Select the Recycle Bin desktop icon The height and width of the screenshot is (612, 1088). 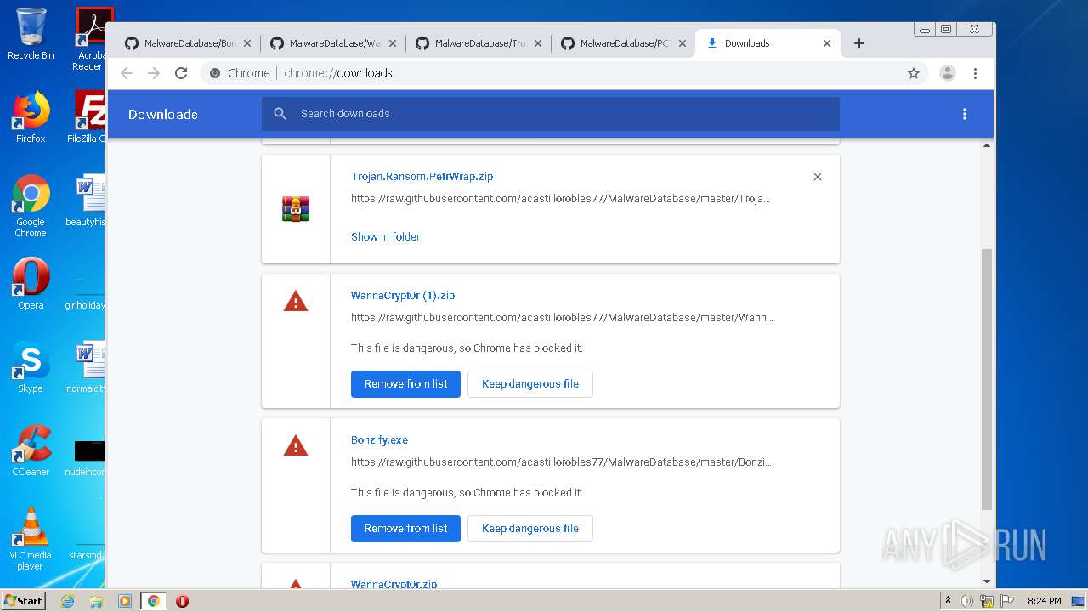[x=31, y=34]
